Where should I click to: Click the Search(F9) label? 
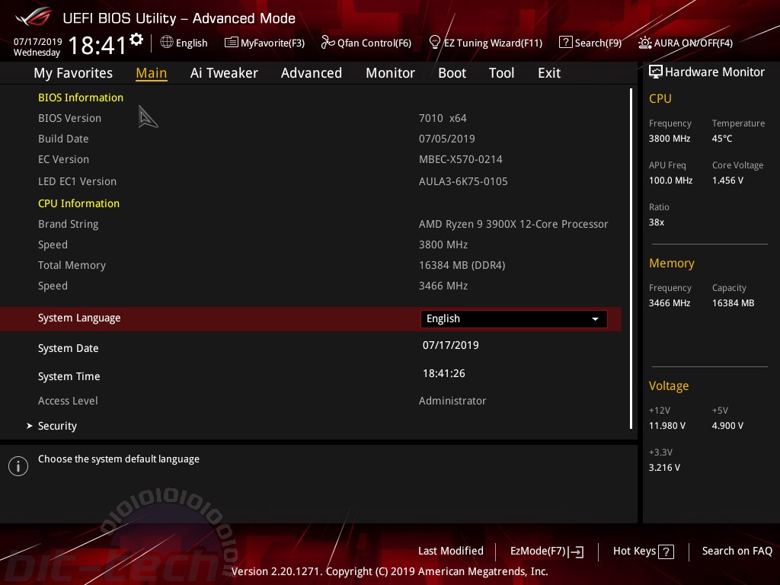pos(598,43)
